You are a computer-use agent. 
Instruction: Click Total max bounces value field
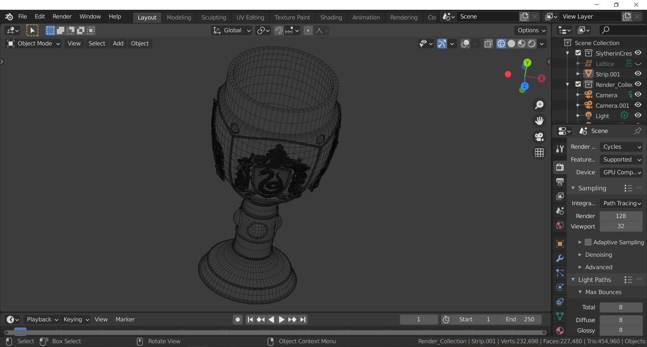click(x=621, y=307)
